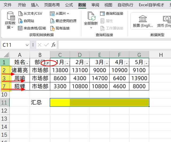
Task: Click highlighted yellow cell C11
Action: (x=60, y=102)
